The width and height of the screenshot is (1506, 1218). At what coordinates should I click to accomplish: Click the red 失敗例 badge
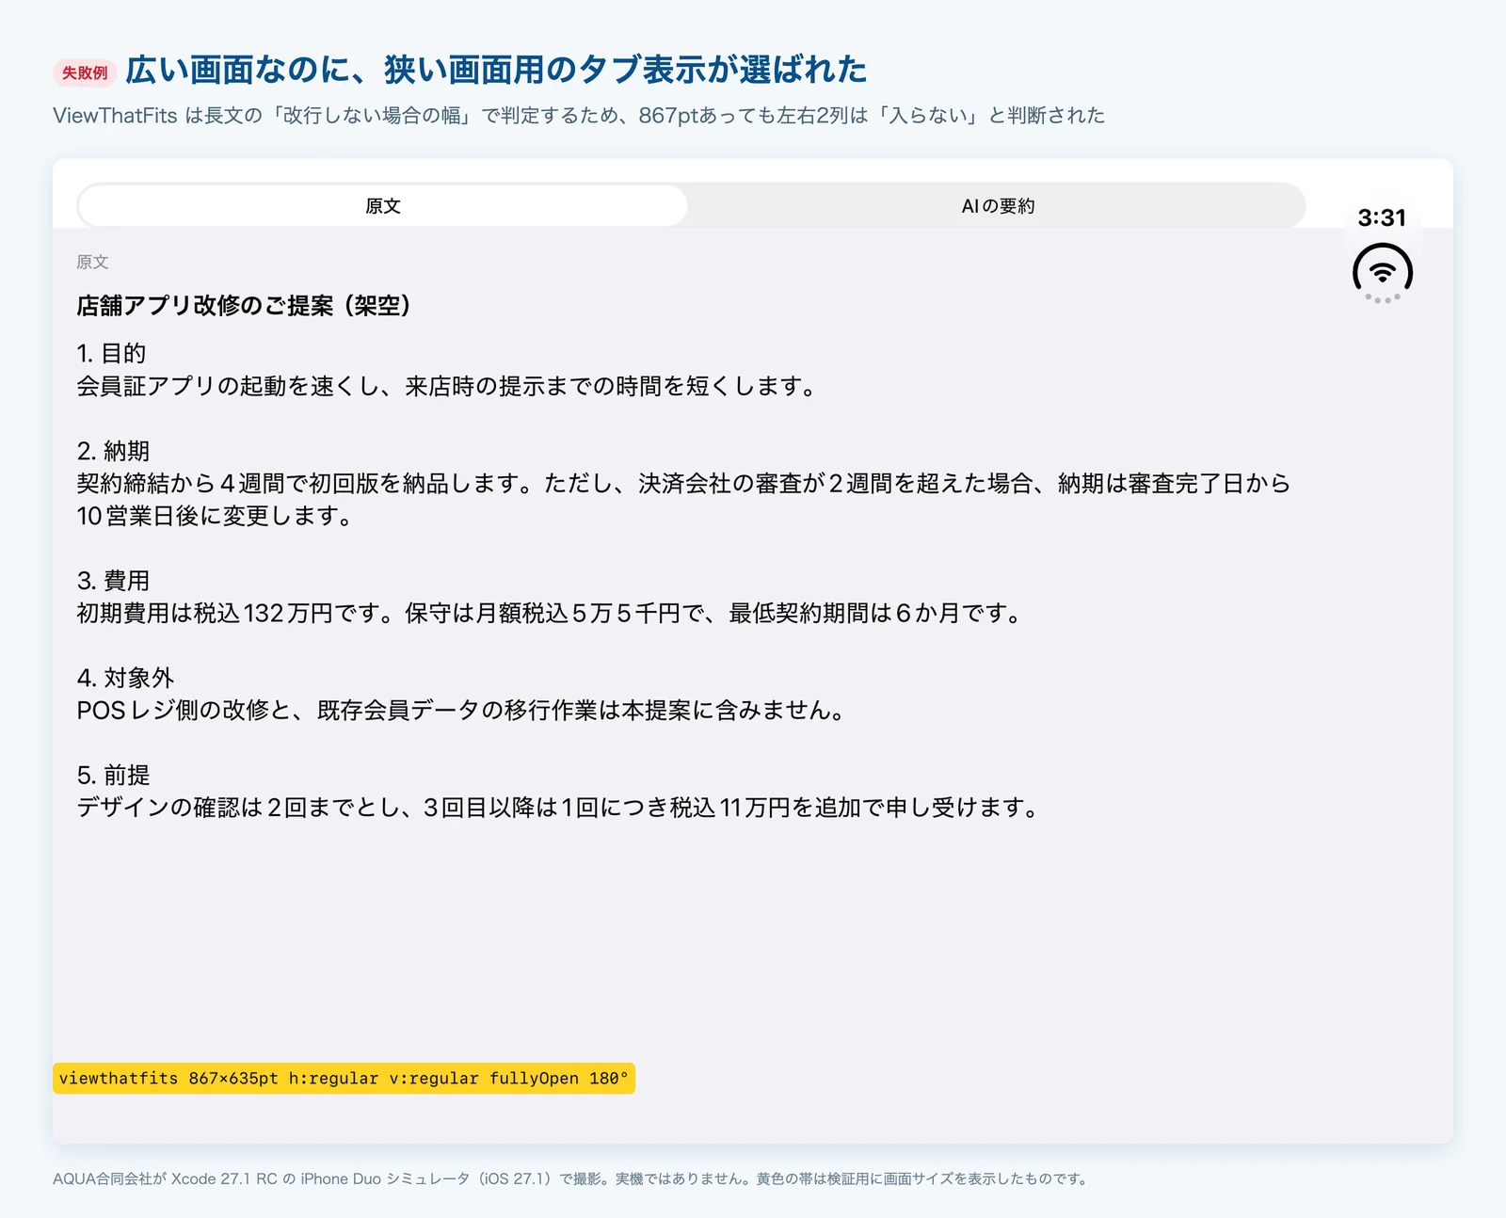[85, 72]
